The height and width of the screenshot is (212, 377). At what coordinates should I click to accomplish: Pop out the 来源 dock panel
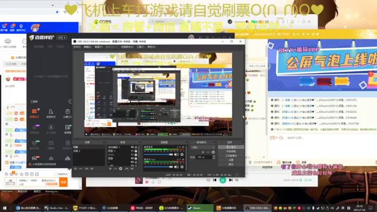click(x=139, y=142)
